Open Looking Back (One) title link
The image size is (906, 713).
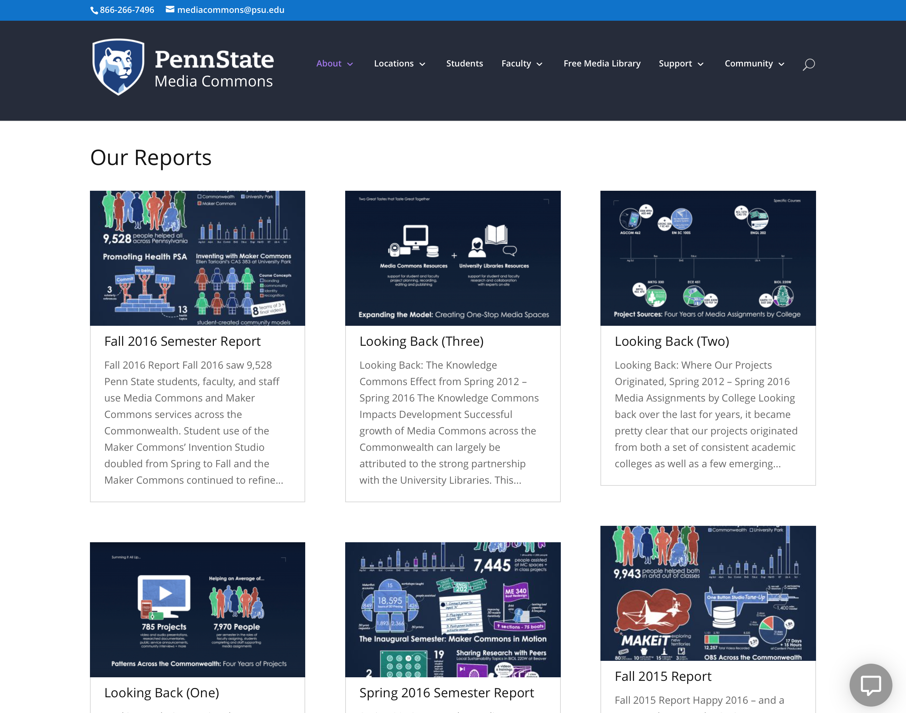point(161,693)
